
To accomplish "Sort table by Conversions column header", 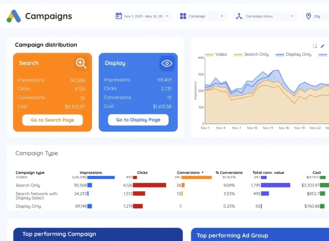I will (x=188, y=172).
